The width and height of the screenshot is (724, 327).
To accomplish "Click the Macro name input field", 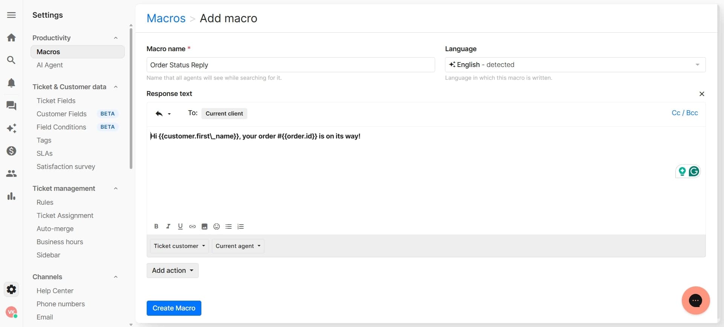I will [290, 65].
